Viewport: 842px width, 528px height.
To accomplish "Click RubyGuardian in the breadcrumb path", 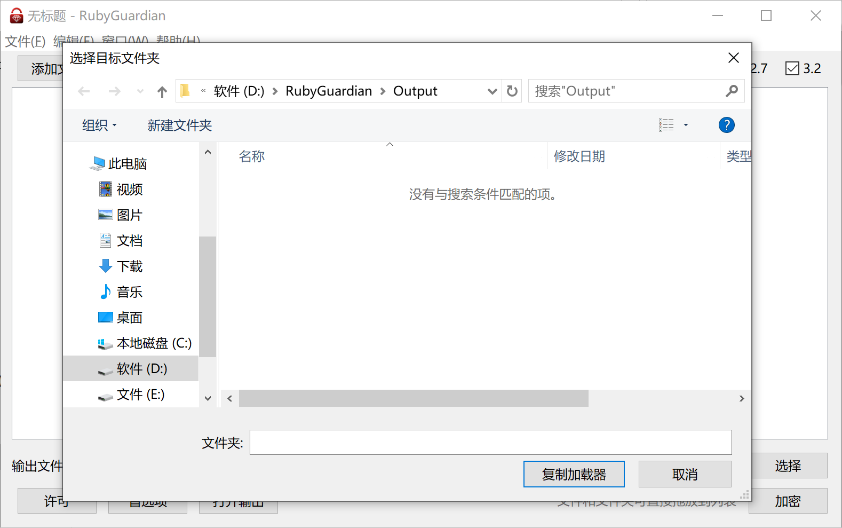I will pos(328,91).
